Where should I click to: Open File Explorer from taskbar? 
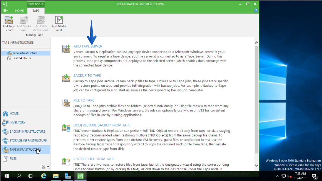click(x=56, y=176)
